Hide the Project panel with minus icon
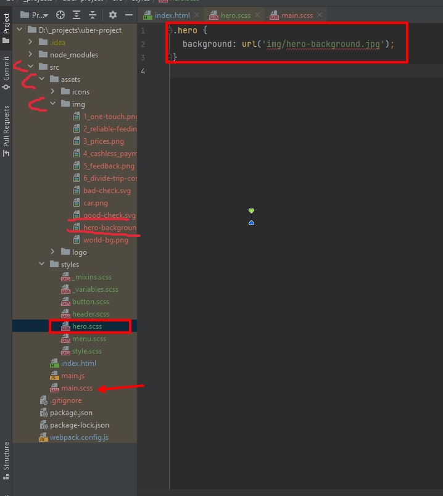The image size is (443, 496). pos(128,15)
